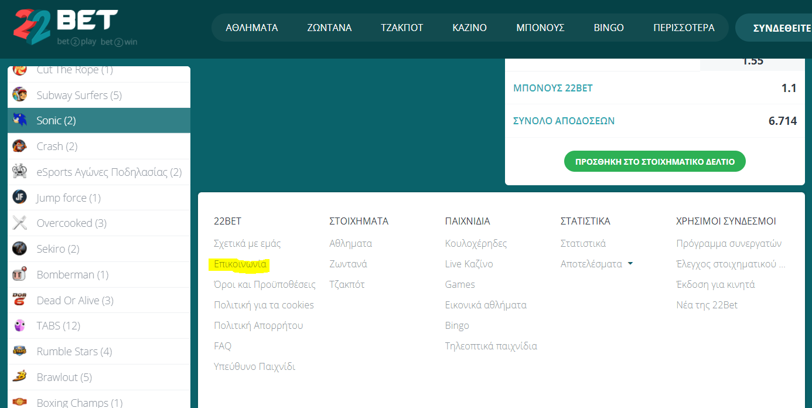Open the footer Τζακπότ link
The width and height of the screenshot is (812, 408).
(347, 284)
